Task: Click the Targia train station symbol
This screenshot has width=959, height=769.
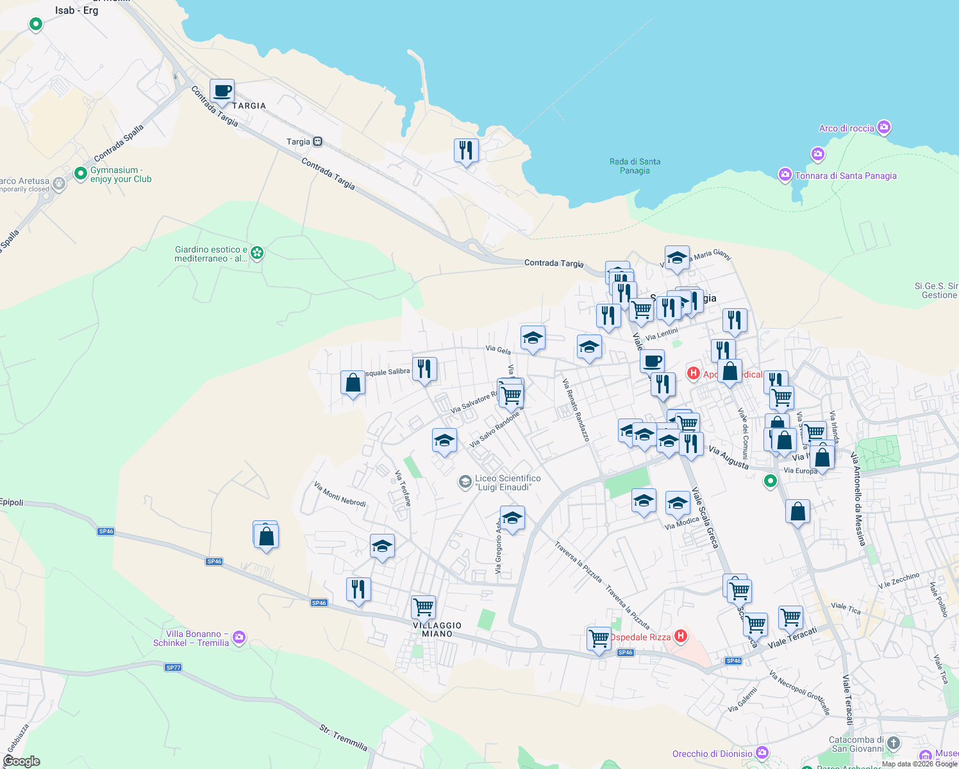Action: [317, 141]
